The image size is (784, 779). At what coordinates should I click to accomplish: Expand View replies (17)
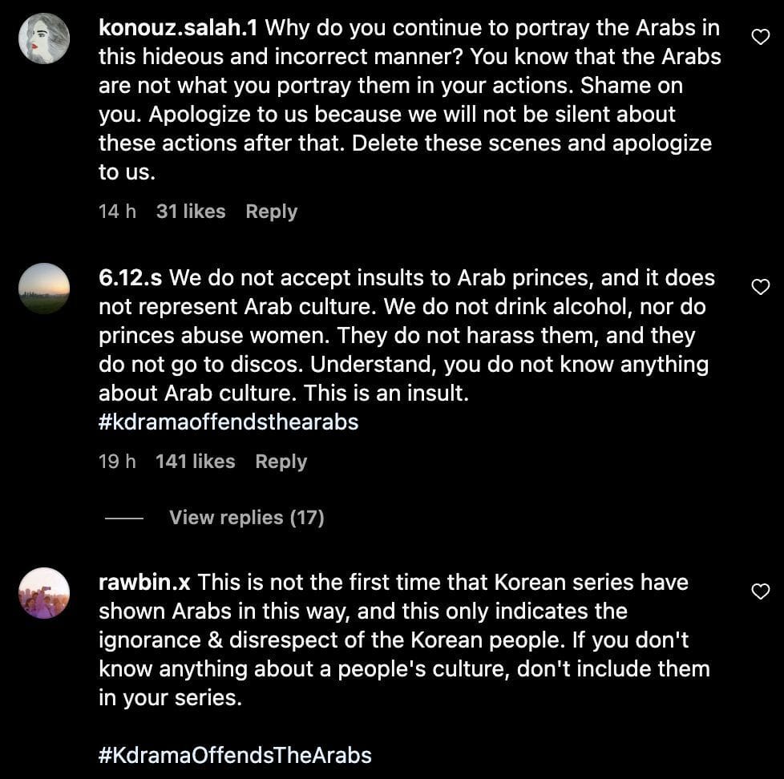(246, 518)
